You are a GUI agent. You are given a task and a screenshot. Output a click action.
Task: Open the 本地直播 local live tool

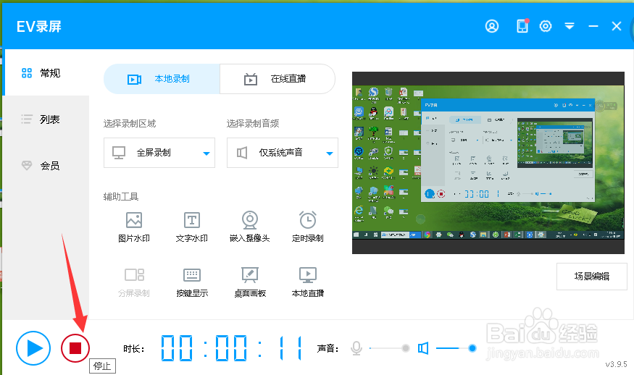[308, 282]
